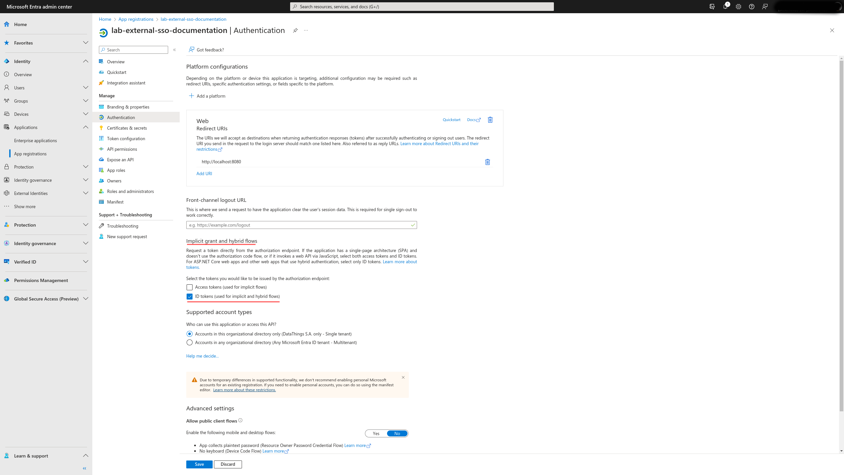This screenshot has height=475, width=844.
Task: Click the Front-channel logout URL field
Action: (301, 225)
